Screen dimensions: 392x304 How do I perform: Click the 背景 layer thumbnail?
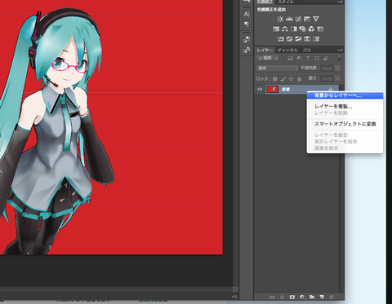pos(273,89)
